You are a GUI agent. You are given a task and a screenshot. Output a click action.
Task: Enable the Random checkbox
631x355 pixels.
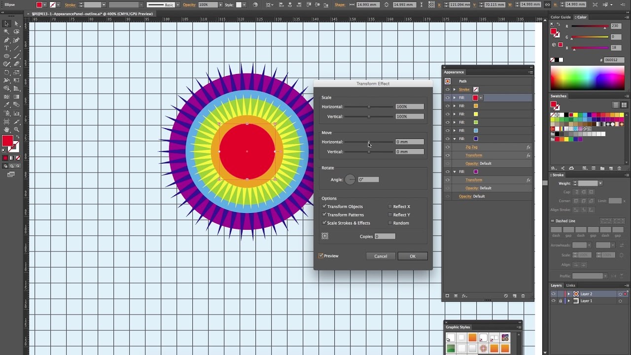point(390,223)
